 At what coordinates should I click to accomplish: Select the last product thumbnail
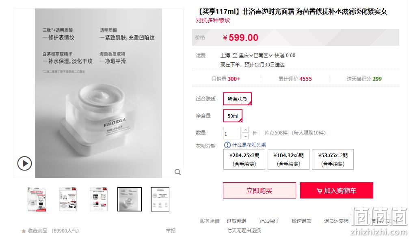tap(160, 199)
